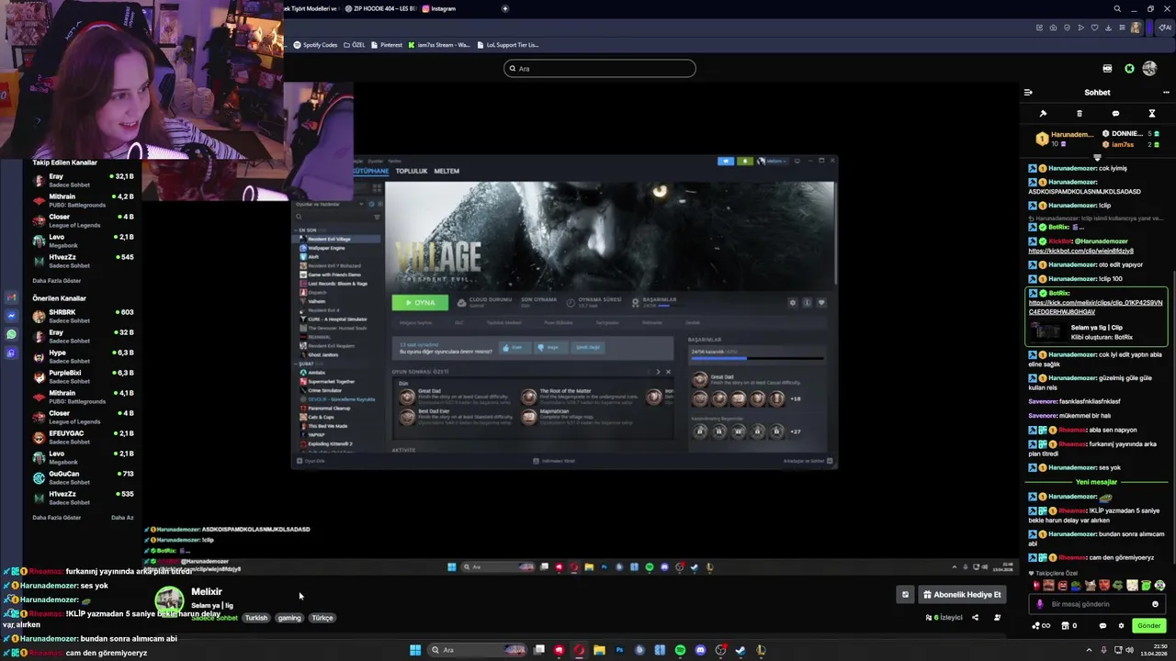Click the user icon next to share

997,618
